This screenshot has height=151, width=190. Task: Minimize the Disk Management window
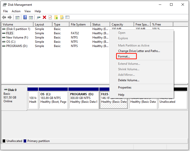(x=160, y=4)
